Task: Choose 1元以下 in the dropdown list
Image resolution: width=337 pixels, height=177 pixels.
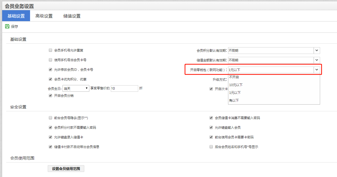Action: click(x=274, y=93)
